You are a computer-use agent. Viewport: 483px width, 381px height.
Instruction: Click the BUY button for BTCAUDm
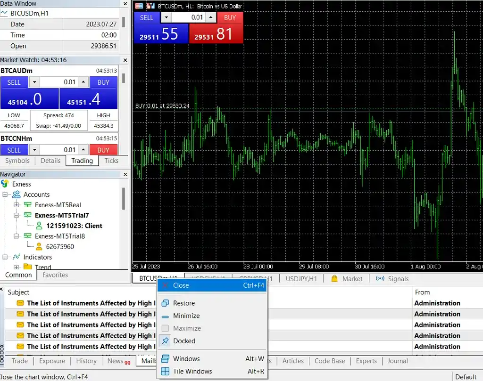coord(103,82)
